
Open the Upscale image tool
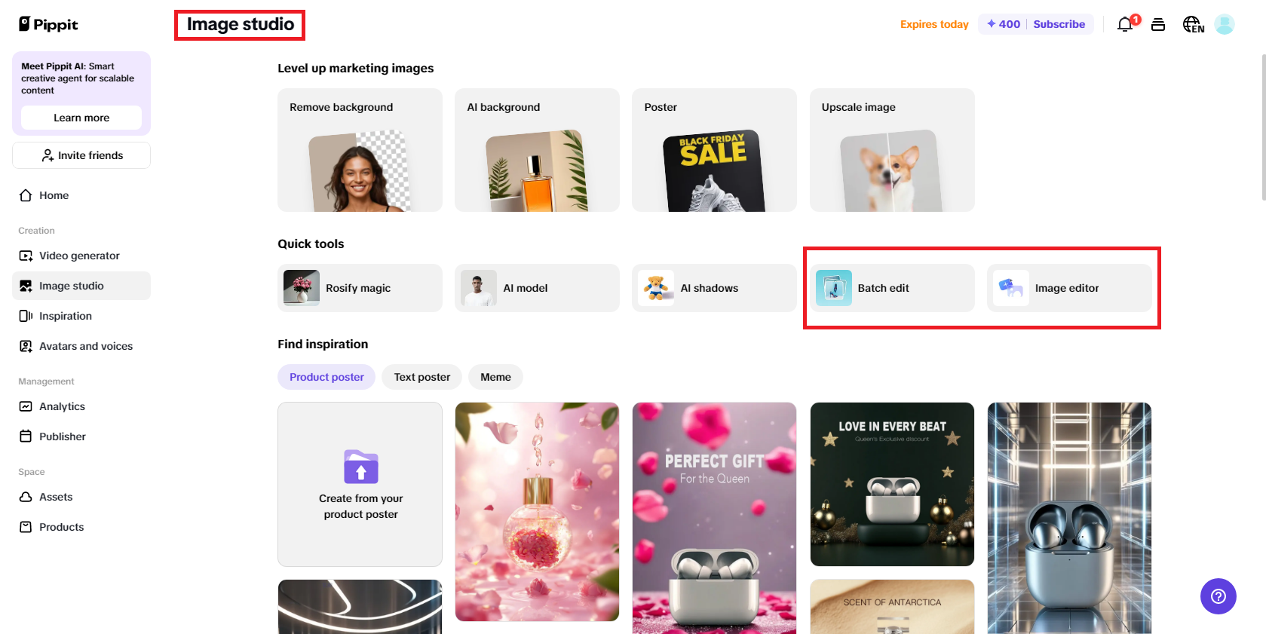891,149
